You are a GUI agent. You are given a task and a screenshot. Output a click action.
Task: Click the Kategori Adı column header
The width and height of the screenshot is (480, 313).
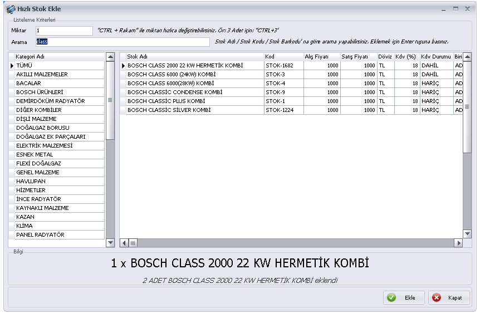coord(60,57)
